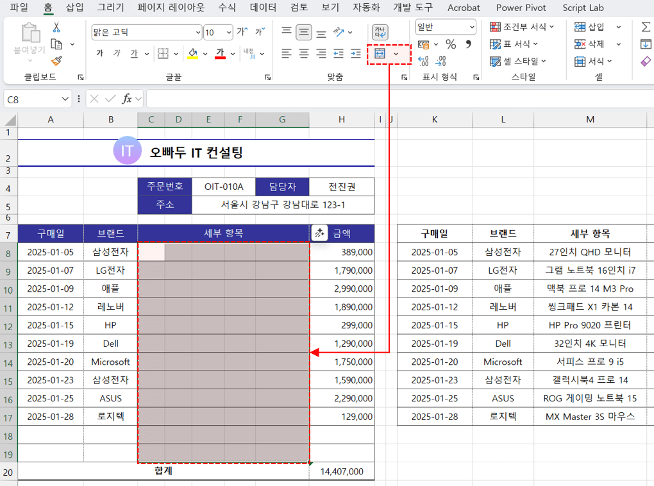The height and width of the screenshot is (486, 654).
Task: Click the Merge and Center icon
Action: click(380, 54)
